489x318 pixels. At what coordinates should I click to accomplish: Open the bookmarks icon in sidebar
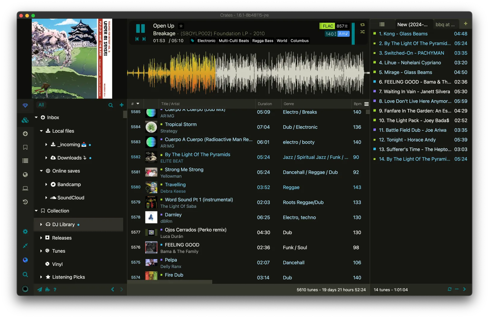(x=25, y=147)
